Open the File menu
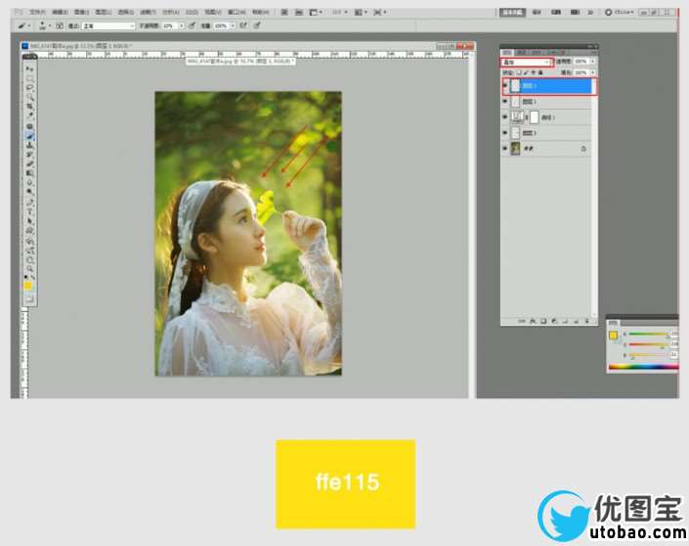 tap(37, 12)
